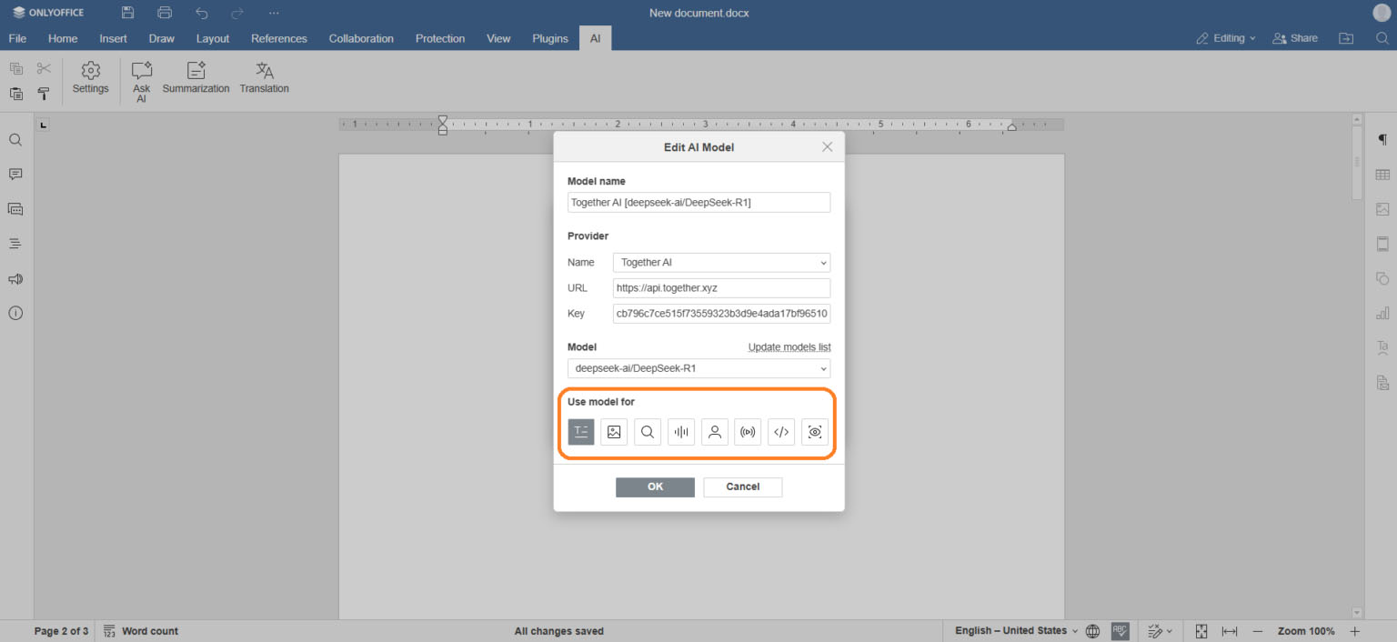Open the About info icon in sidebar
Image resolution: width=1397 pixels, height=642 pixels.
click(15, 313)
